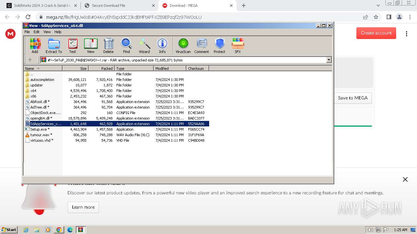The height and width of the screenshot is (234, 417).
Task: Open the Windows Start menu
Action: coord(9,230)
